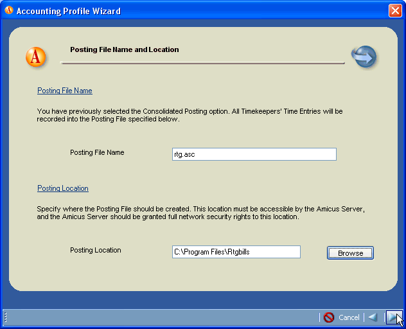
Task: Click inside the C:\Program Files\Rtgbills path field
Action: click(236, 252)
